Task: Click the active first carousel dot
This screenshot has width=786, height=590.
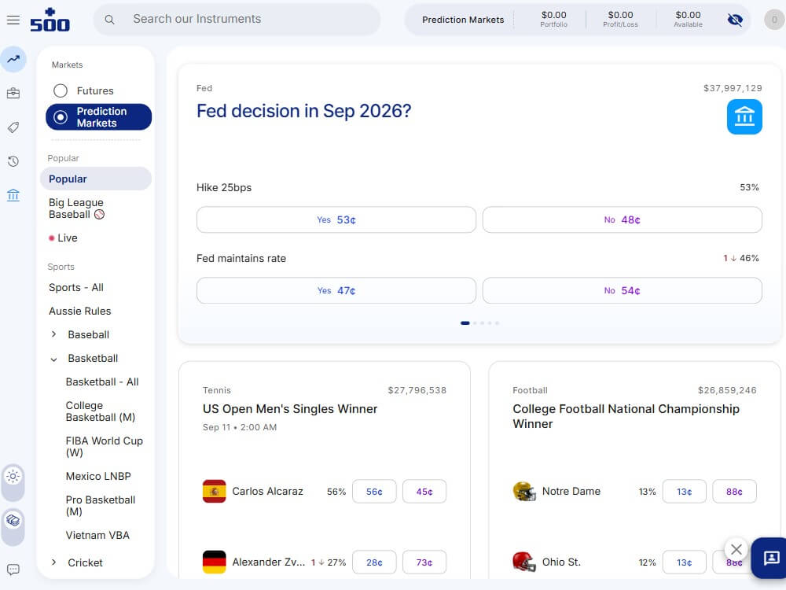Action: click(x=465, y=323)
